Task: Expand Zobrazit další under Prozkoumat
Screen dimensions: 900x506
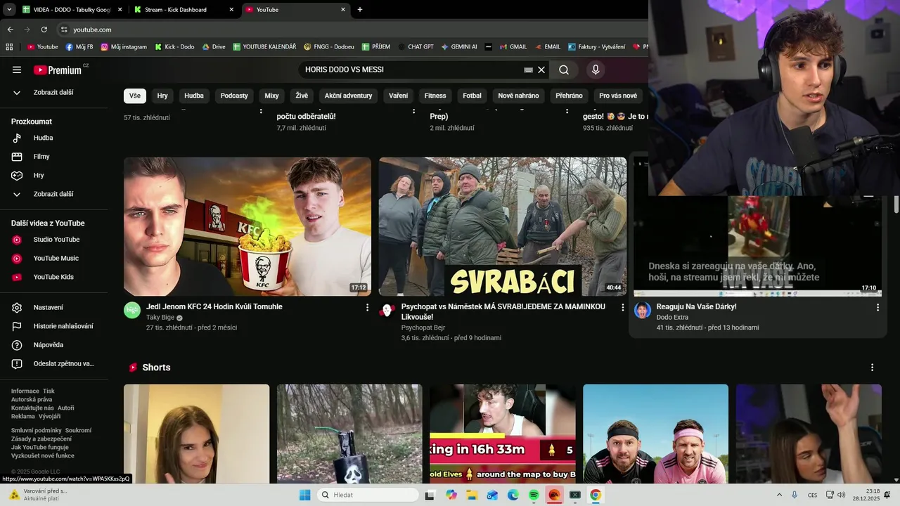Action: pyautogui.click(x=54, y=194)
